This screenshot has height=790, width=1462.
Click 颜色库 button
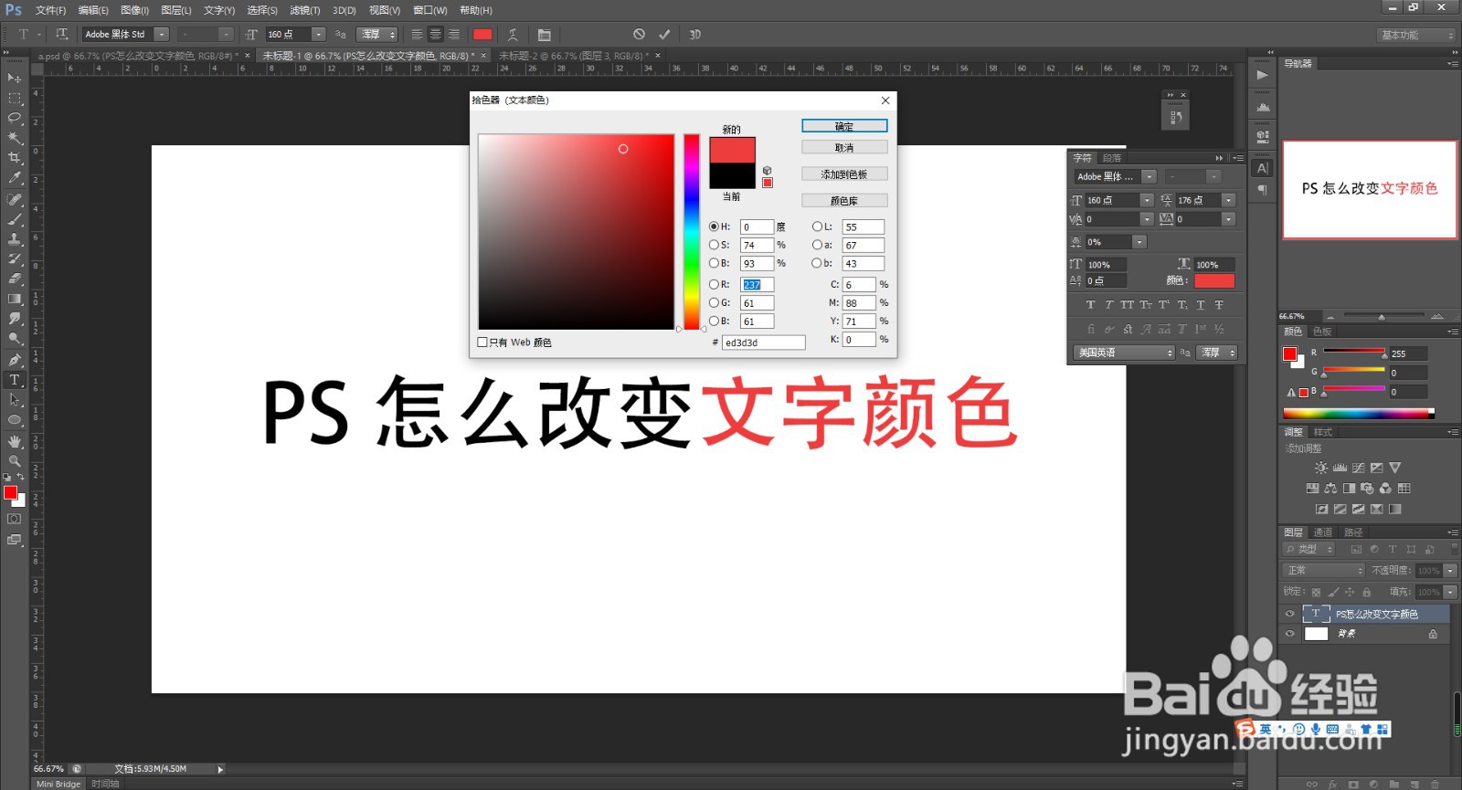point(844,200)
